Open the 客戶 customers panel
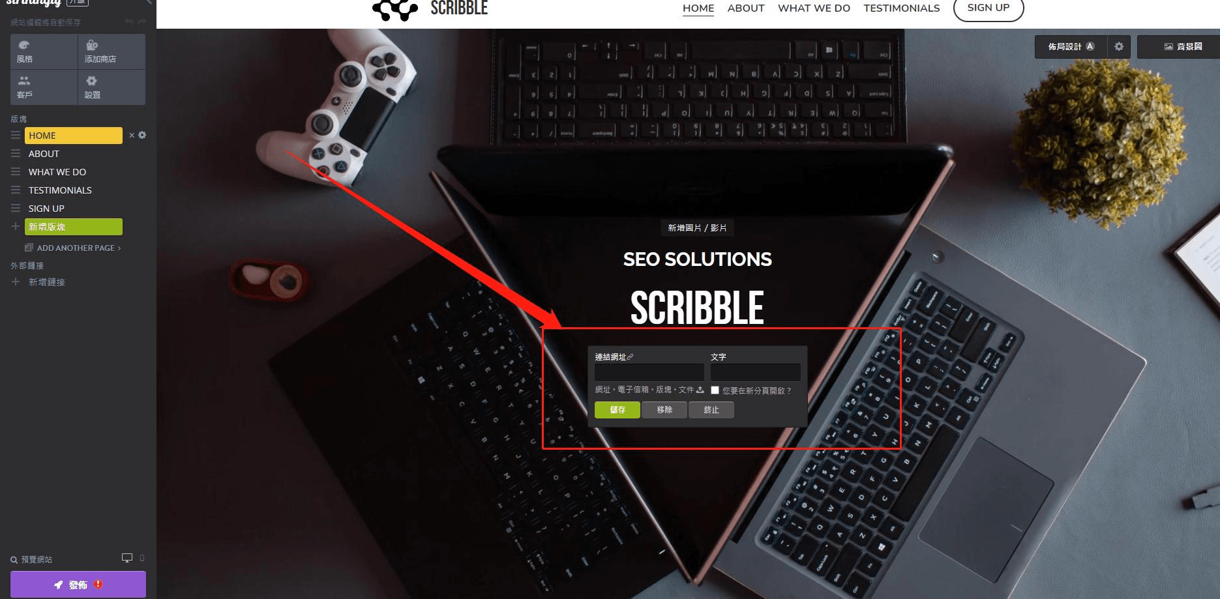 coord(44,87)
